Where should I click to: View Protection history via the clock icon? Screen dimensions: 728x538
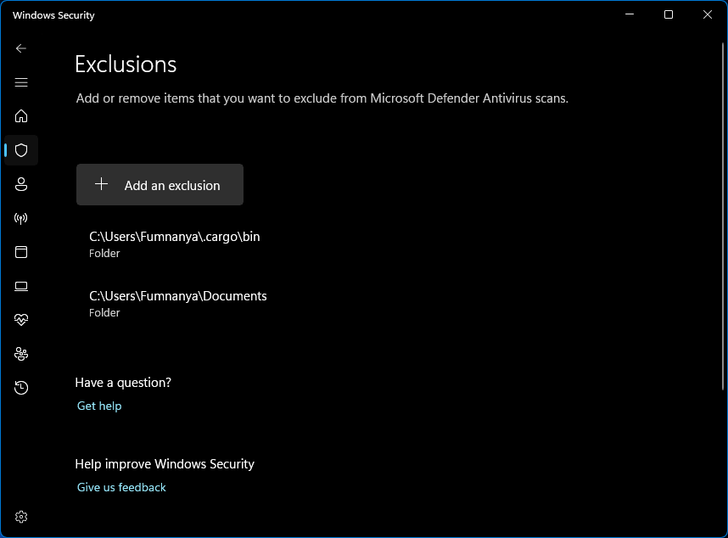pyautogui.click(x=20, y=388)
